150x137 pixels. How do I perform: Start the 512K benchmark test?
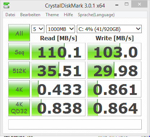tap(19, 70)
